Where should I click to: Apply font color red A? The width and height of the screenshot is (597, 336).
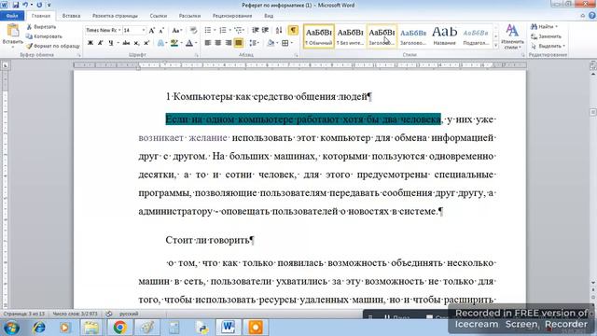(189, 43)
